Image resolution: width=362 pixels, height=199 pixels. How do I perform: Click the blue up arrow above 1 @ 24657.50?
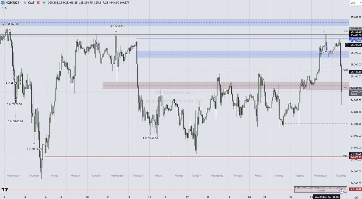tap(150, 133)
